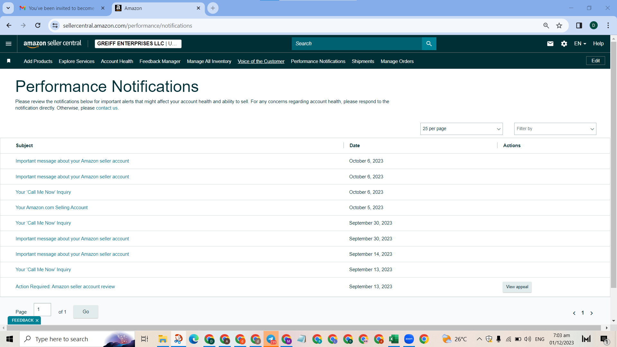The image size is (617, 347).
Task: Open the settings gear icon
Action: click(x=564, y=44)
